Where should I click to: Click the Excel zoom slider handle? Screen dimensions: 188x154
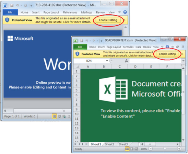(x=165, y=148)
